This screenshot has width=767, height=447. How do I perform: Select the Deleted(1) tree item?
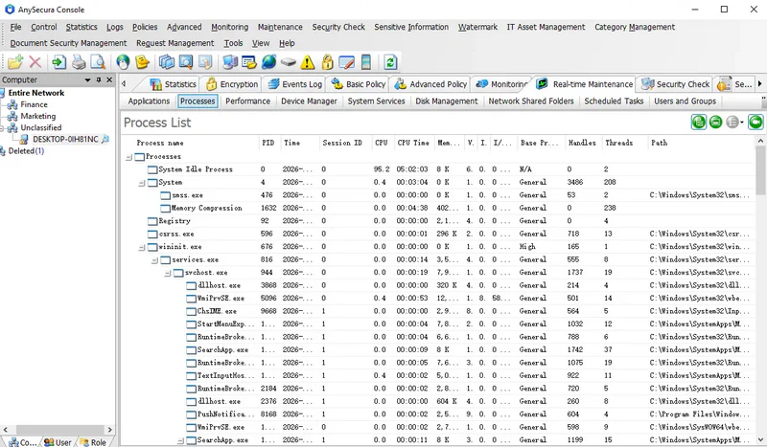click(26, 151)
